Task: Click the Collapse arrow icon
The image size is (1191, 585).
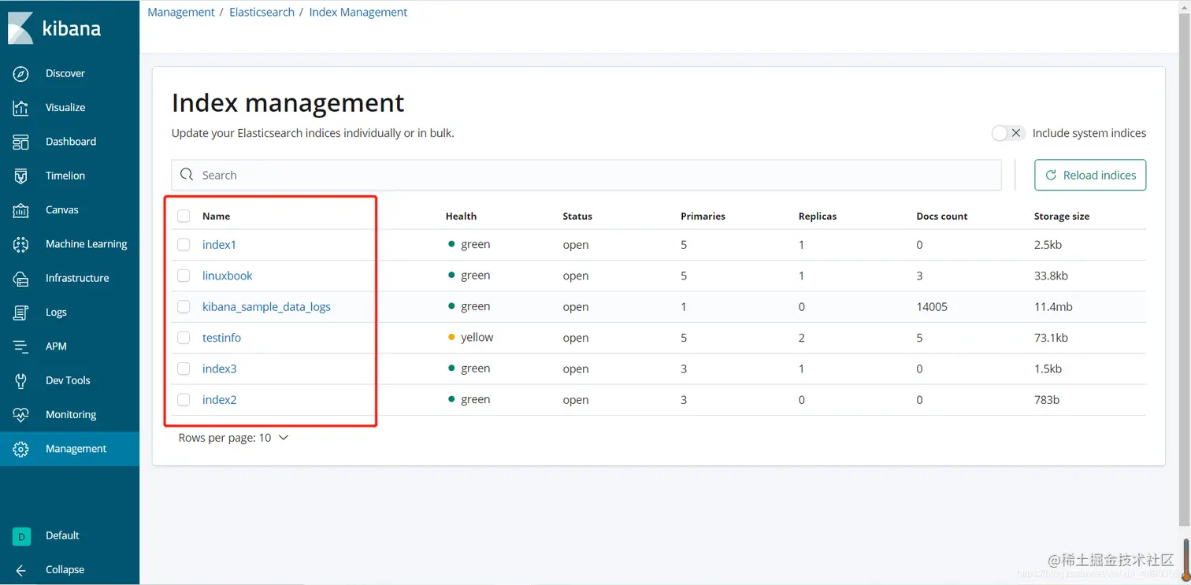Action: coord(21,570)
